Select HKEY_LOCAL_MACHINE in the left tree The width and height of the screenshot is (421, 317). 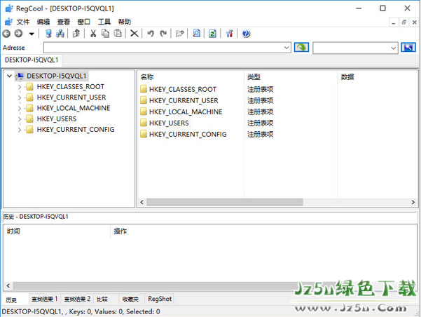coord(74,108)
